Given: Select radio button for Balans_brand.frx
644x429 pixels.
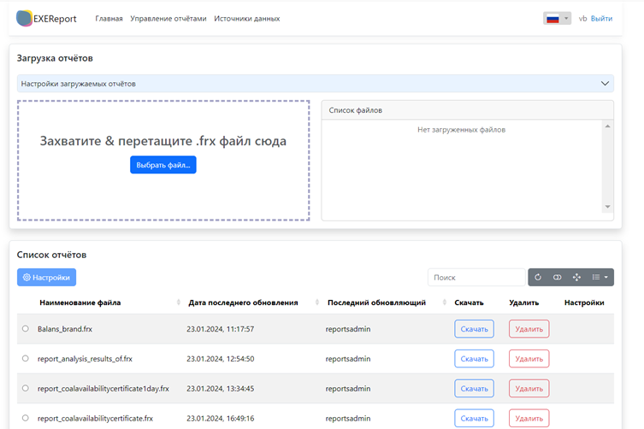Looking at the screenshot, I should click(x=26, y=328).
